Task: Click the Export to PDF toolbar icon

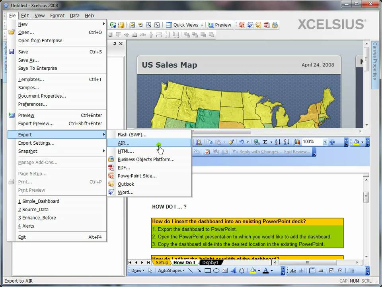Action: 267,25
